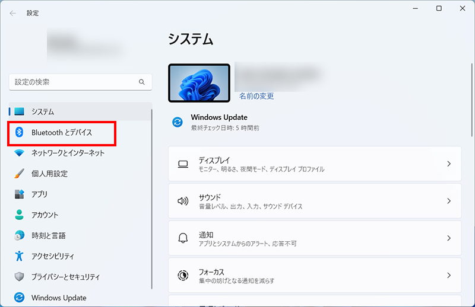Open the 通知 settings card
Image resolution: width=475 pixels, height=307 pixels.
click(315, 238)
